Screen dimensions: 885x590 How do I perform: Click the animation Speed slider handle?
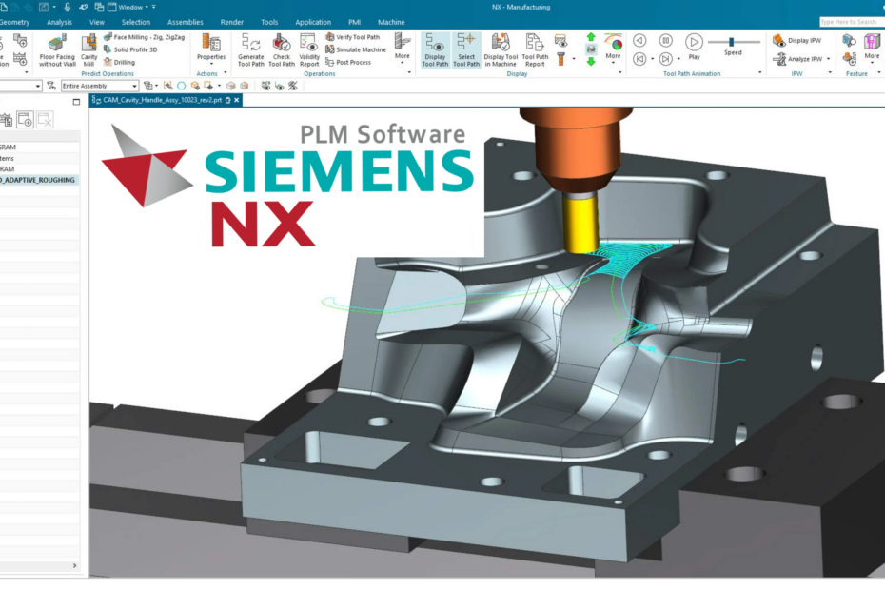(732, 42)
